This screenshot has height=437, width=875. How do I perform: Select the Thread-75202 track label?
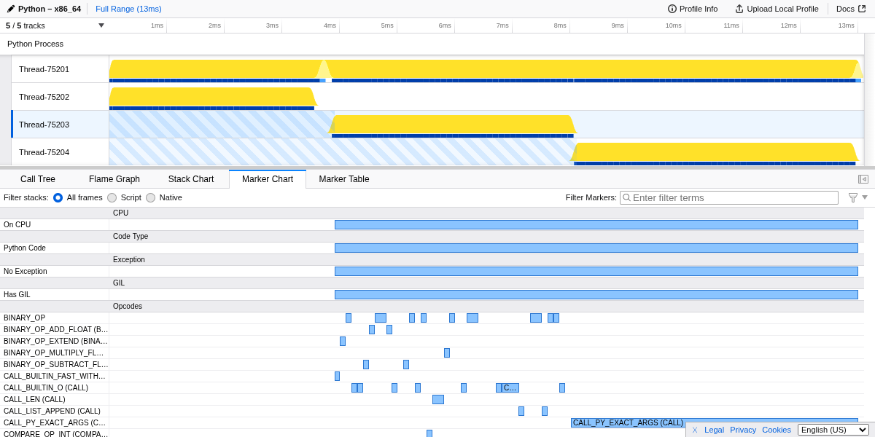point(44,97)
